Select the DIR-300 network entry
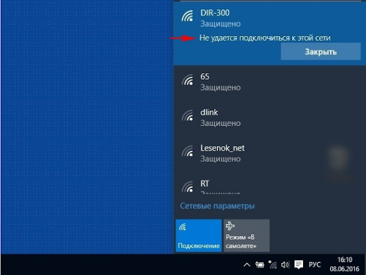Image resolution: width=366 pixels, height=275 pixels. (x=269, y=33)
